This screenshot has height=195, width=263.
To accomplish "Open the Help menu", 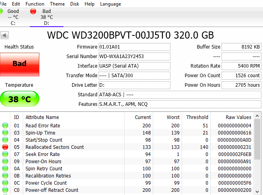I will coord(89,4).
